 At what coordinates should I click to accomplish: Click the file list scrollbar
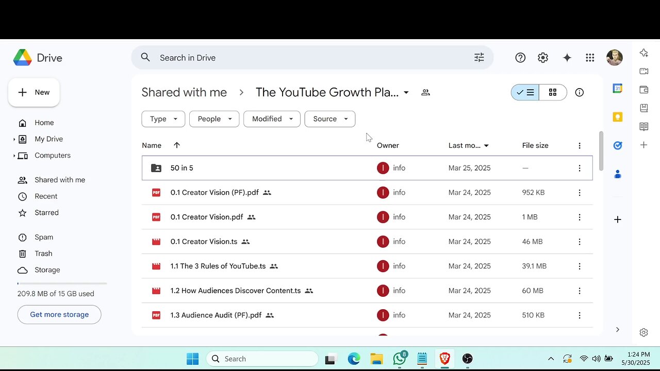[x=601, y=151]
